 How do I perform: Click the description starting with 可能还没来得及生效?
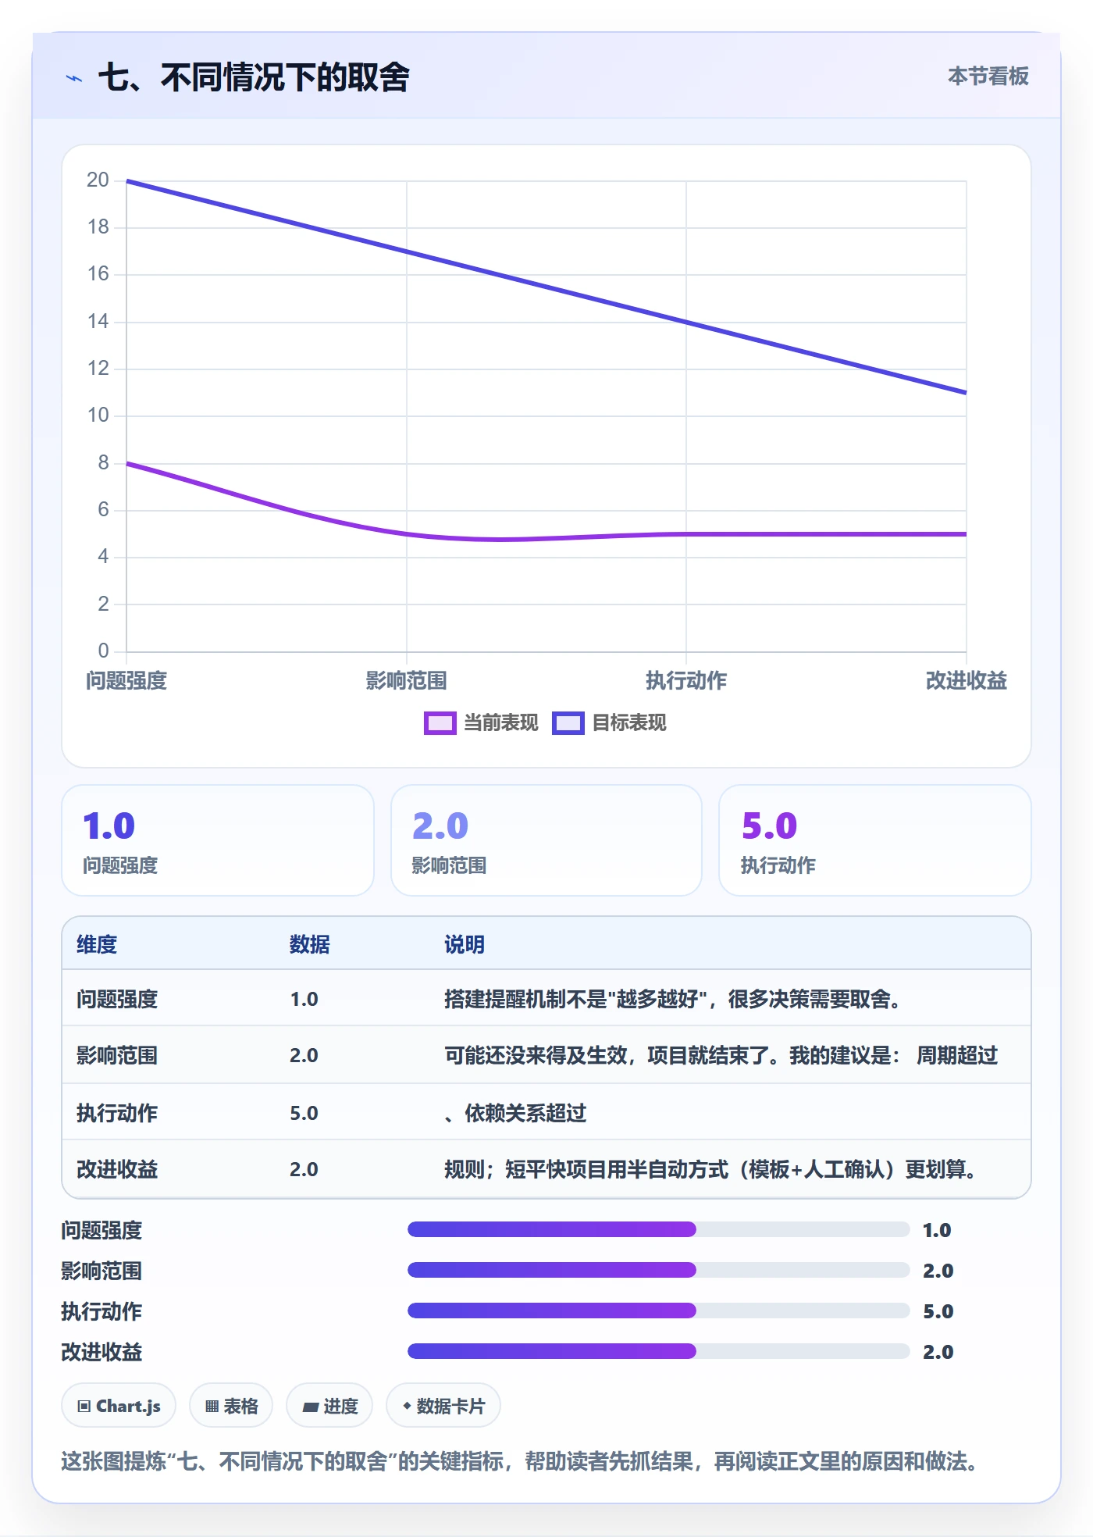click(x=721, y=1055)
